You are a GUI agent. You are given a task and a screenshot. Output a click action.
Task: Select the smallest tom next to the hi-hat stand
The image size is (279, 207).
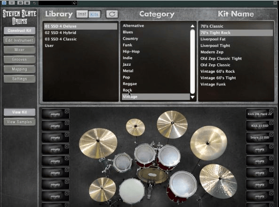(123, 162)
